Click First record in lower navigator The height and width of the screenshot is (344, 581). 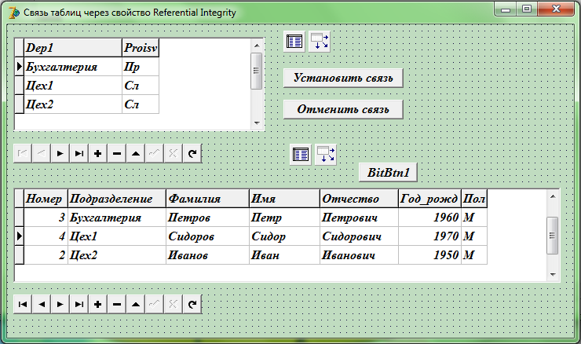(23, 304)
